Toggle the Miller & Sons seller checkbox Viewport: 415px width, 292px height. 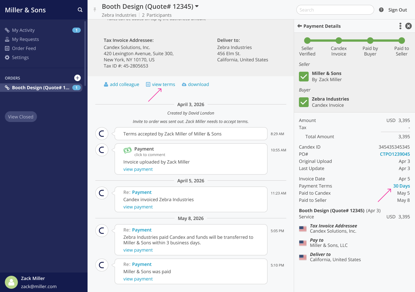pos(304,77)
